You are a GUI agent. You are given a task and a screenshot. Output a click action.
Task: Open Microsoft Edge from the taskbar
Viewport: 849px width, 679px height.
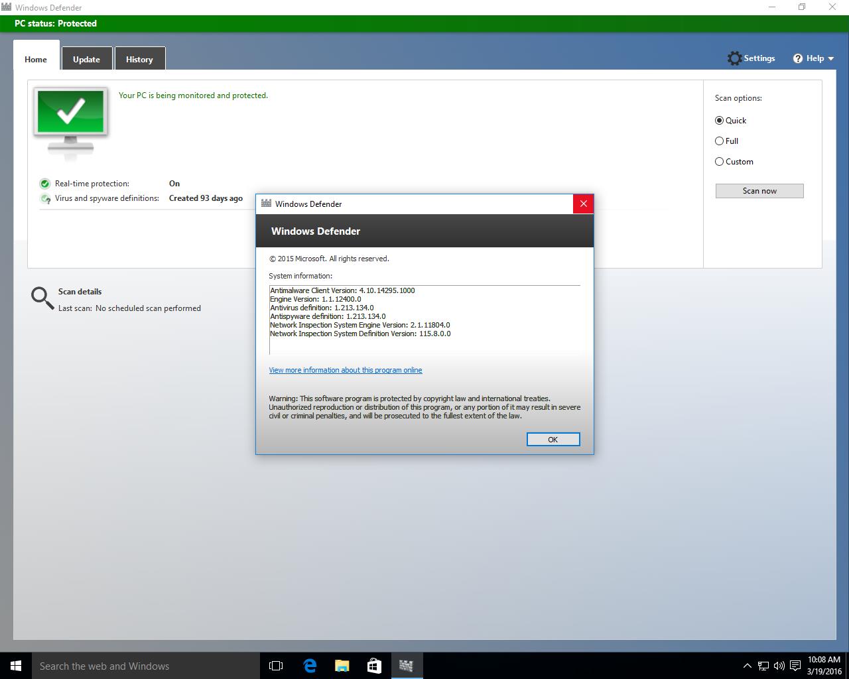point(310,666)
